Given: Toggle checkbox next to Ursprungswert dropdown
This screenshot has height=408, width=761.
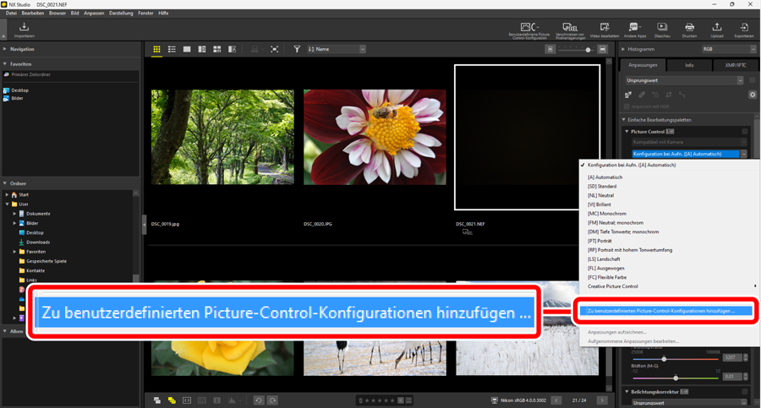Looking at the screenshot, I should pos(752,80).
